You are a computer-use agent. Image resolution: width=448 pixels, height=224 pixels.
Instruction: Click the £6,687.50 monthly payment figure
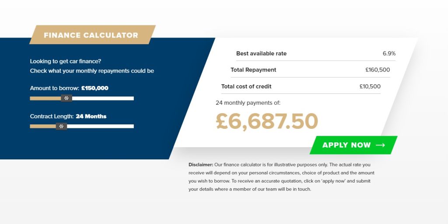pos(267,121)
